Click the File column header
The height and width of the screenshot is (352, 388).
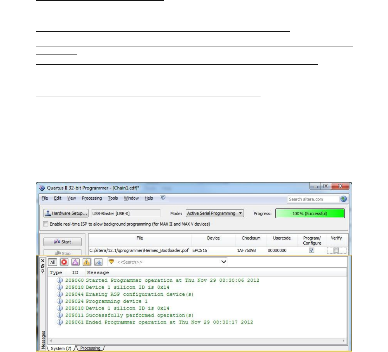pos(140,238)
